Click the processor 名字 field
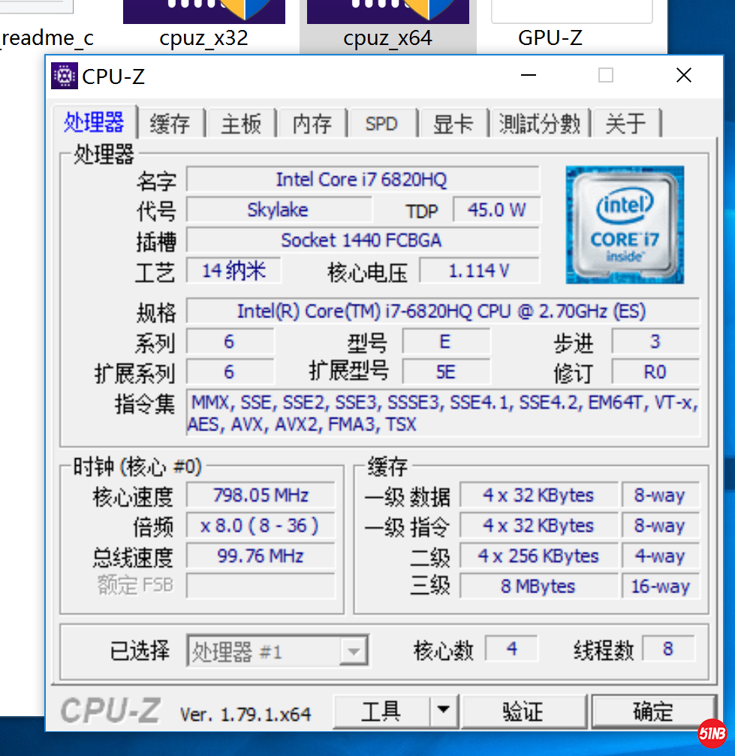The height and width of the screenshot is (756, 735). click(362, 180)
